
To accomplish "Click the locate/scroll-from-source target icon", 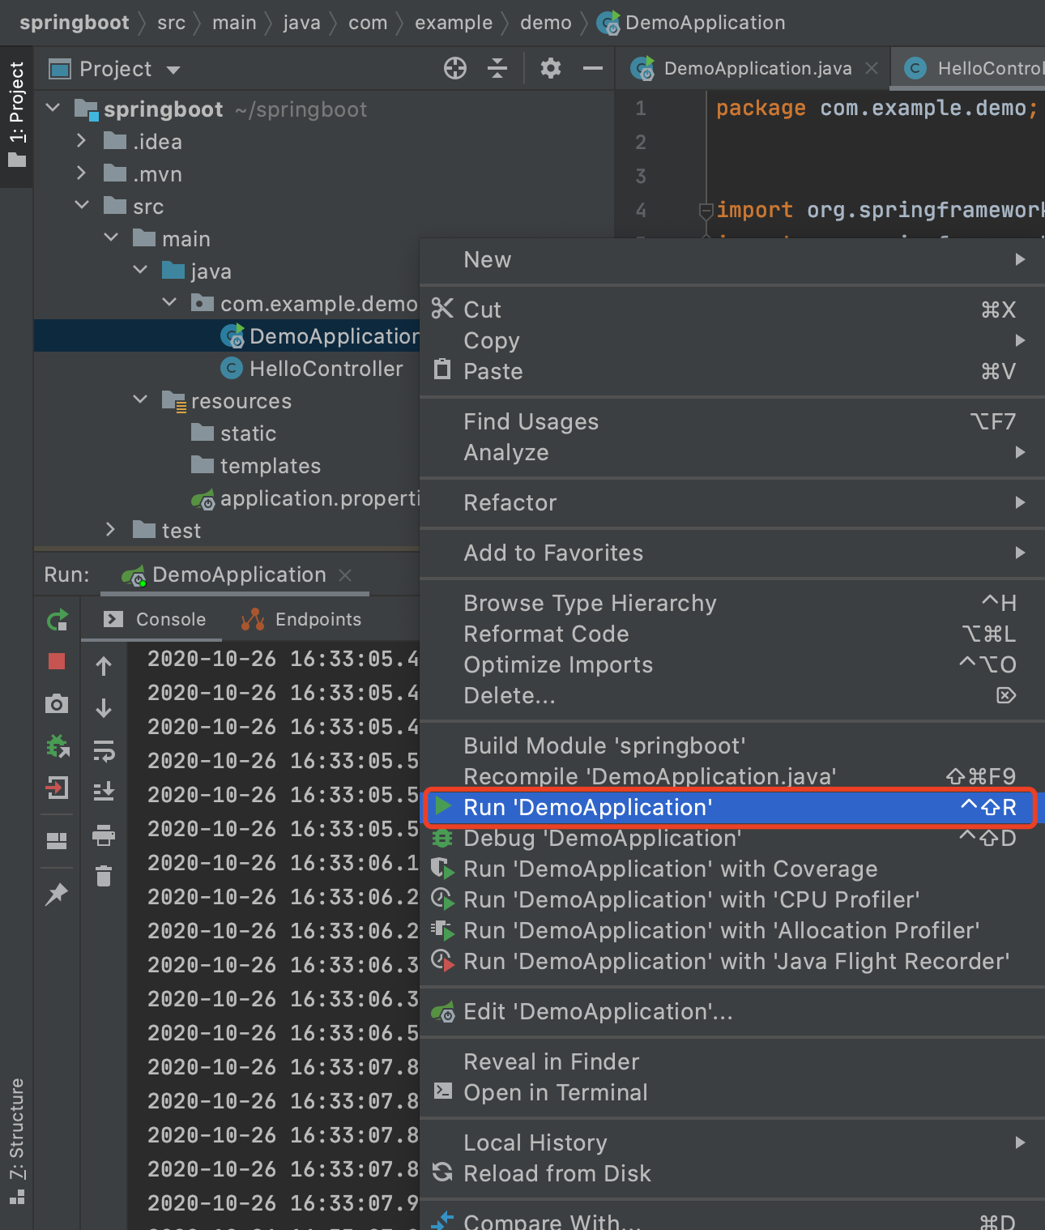I will click(455, 69).
